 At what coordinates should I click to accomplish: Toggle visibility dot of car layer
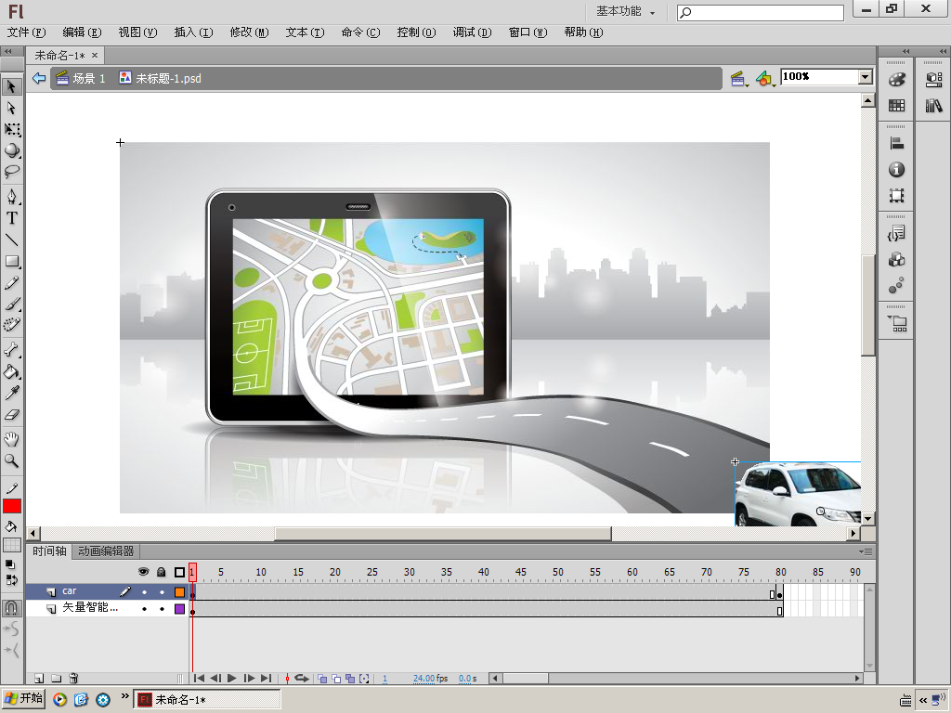(144, 591)
